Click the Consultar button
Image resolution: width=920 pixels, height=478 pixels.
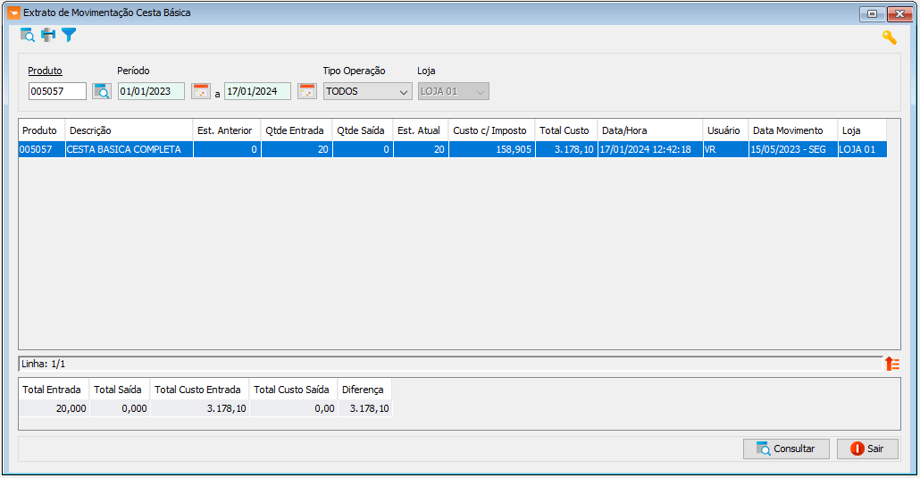click(x=786, y=449)
